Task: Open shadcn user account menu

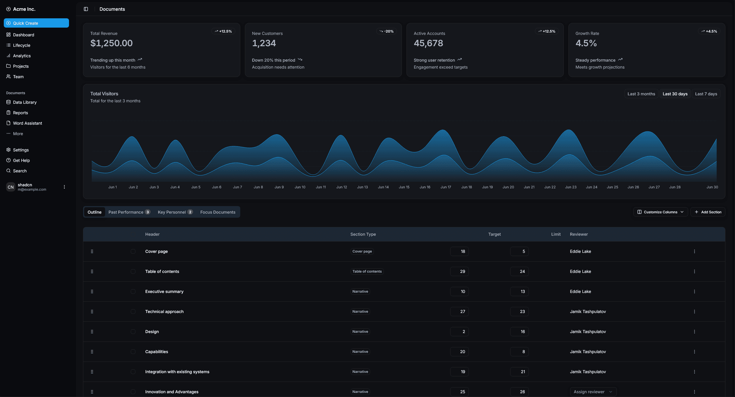Action: [x=64, y=187]
